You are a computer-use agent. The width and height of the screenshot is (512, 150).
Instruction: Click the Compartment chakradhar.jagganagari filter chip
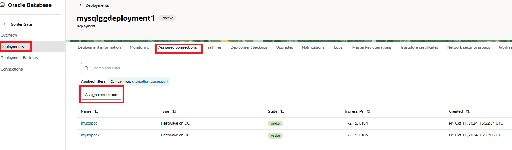tap(139, 81)
